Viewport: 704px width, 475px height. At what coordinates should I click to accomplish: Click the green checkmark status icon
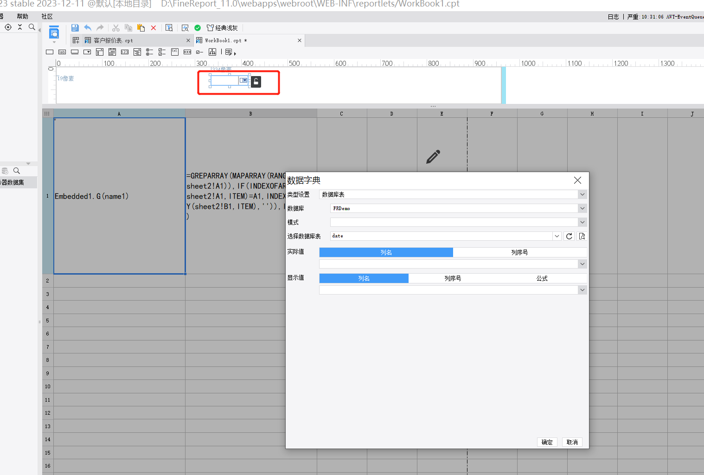[x=198, y=28]
